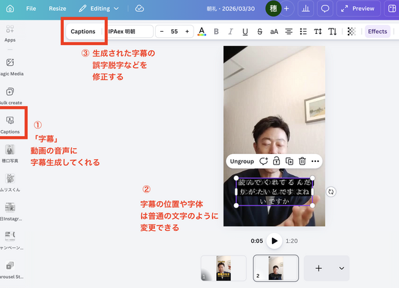
Task: Toggle underline text formatting
Action: click(245, 31)
